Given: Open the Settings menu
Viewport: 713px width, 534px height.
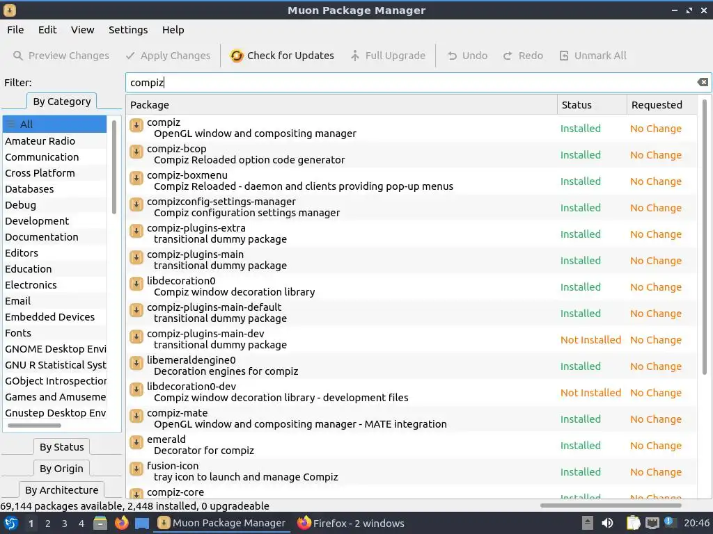Looking at the screenshot, I should (128, 30).
